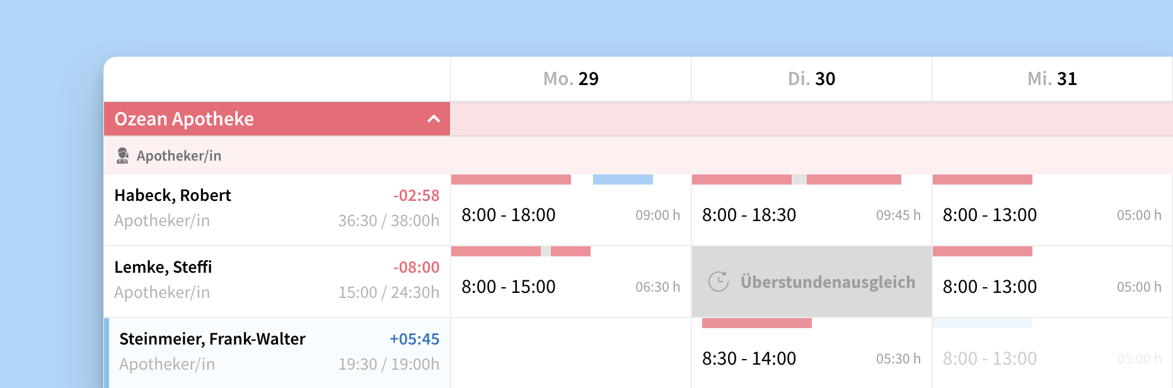Select employee Habeck, Robert

[x=173, y=196]
